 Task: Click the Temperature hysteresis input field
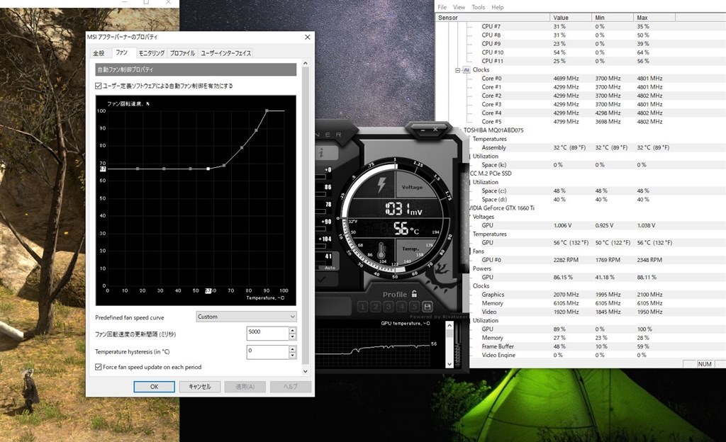pos(267,352)
